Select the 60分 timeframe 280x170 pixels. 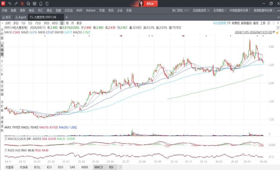55,23
